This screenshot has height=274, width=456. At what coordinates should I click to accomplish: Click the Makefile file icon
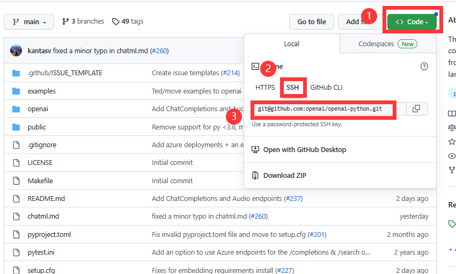pyautogui.click(x=16, y=181)
